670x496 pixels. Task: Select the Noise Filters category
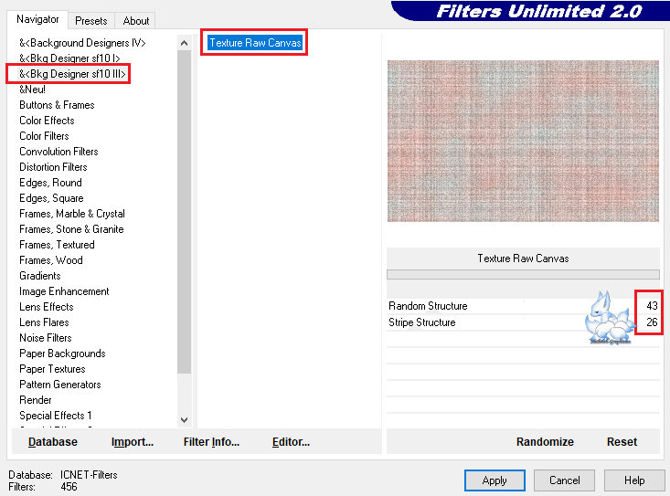click(x=46, y=338)
